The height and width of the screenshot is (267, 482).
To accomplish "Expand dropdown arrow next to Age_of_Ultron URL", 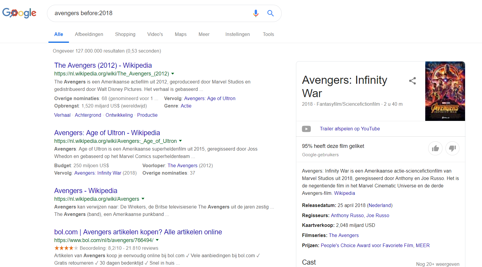I will [x=180, y=141].
